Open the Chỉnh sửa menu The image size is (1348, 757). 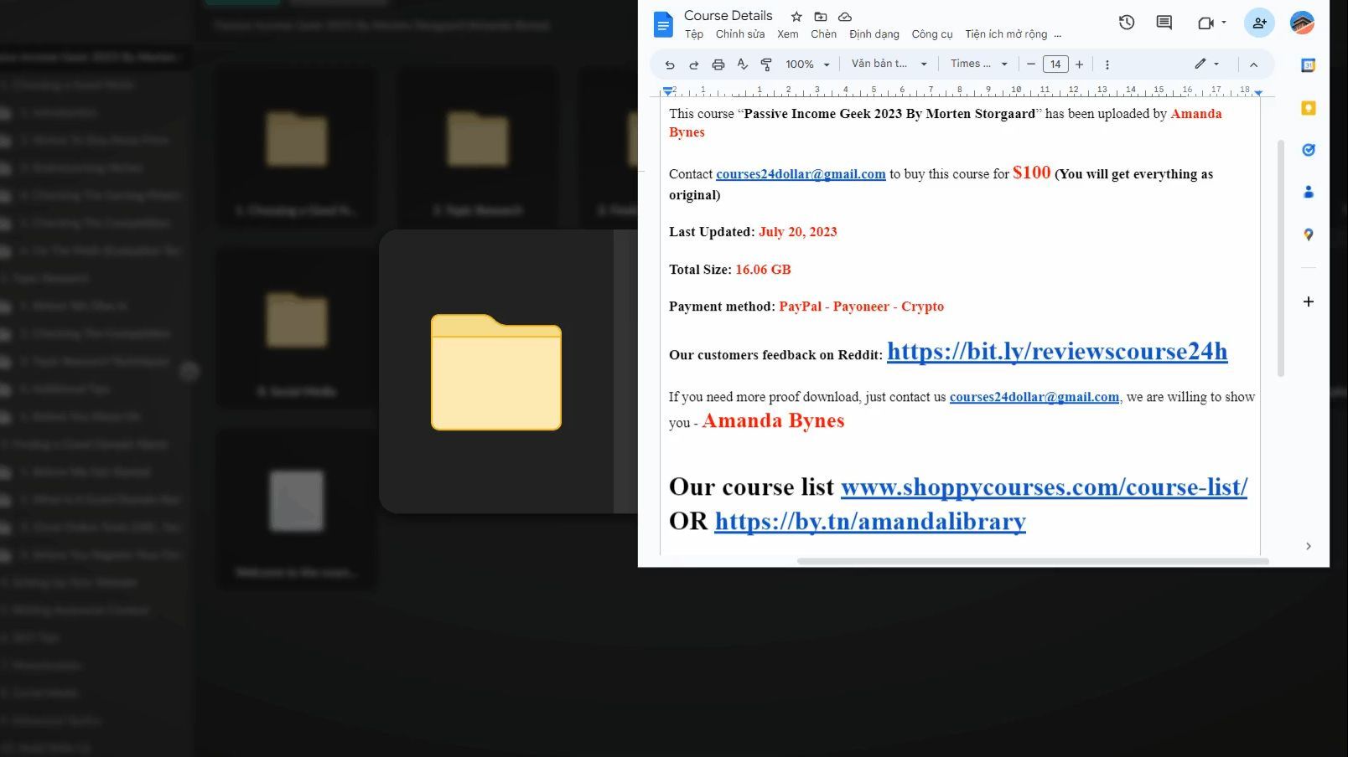tap(740, 34)
